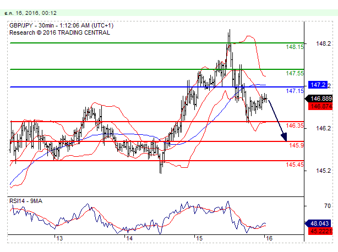Click the red support label 146.35
The width and height of the screenshot is (338, 252).
(x=295, y=125)
